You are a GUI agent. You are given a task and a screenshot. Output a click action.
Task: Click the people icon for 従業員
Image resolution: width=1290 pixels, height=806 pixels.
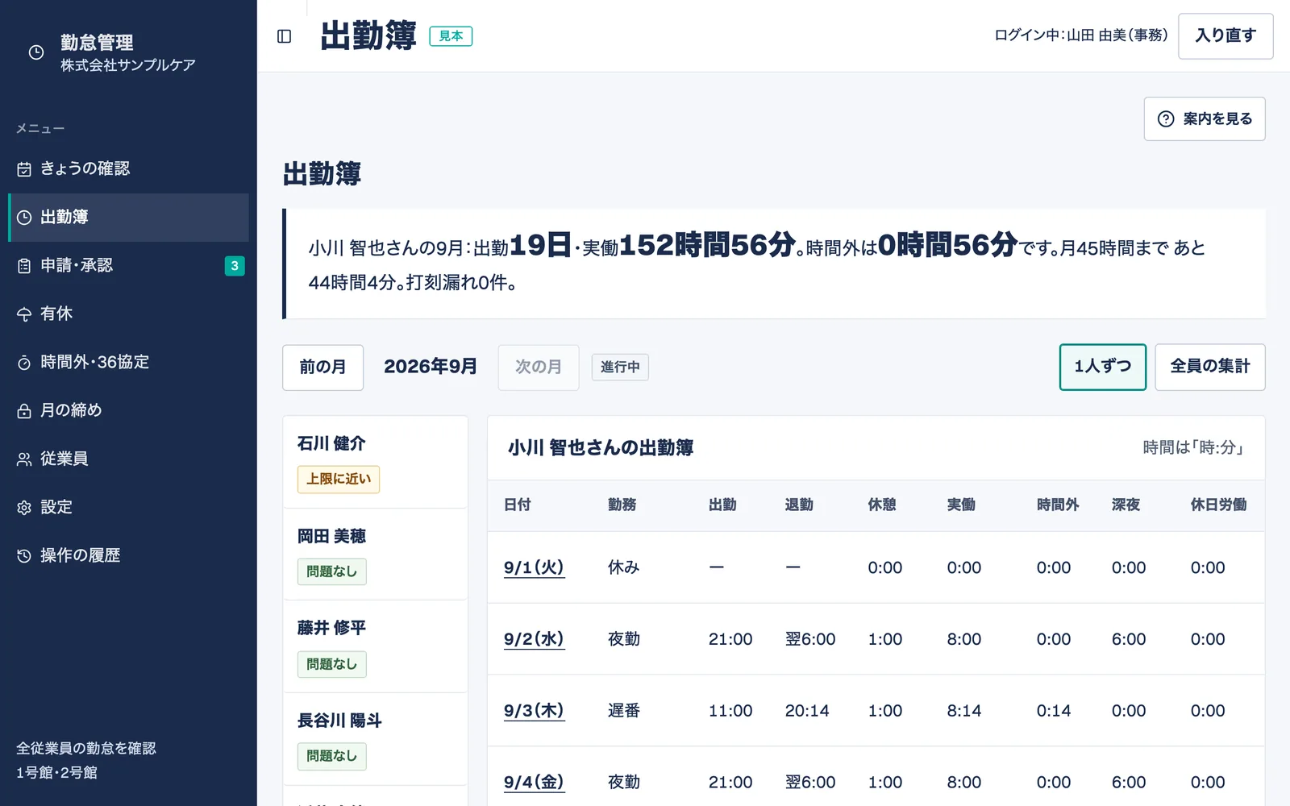(24, 459)
